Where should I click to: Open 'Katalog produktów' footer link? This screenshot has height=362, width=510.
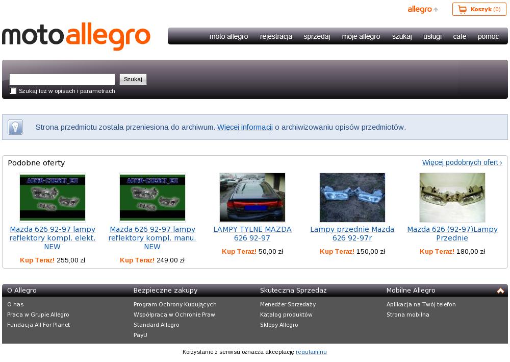[286, 315]
